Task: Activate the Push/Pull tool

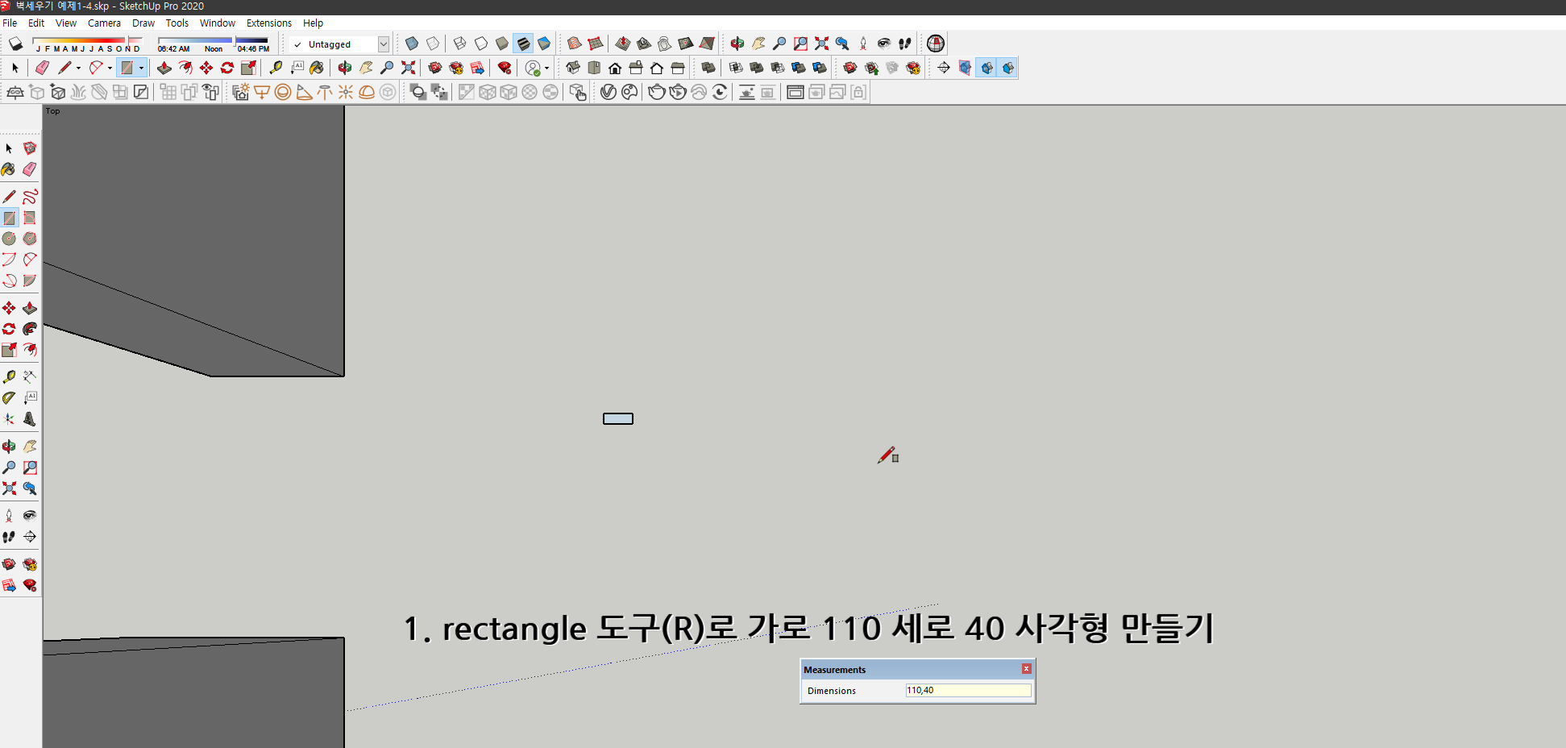Action: tap(30, 307)
